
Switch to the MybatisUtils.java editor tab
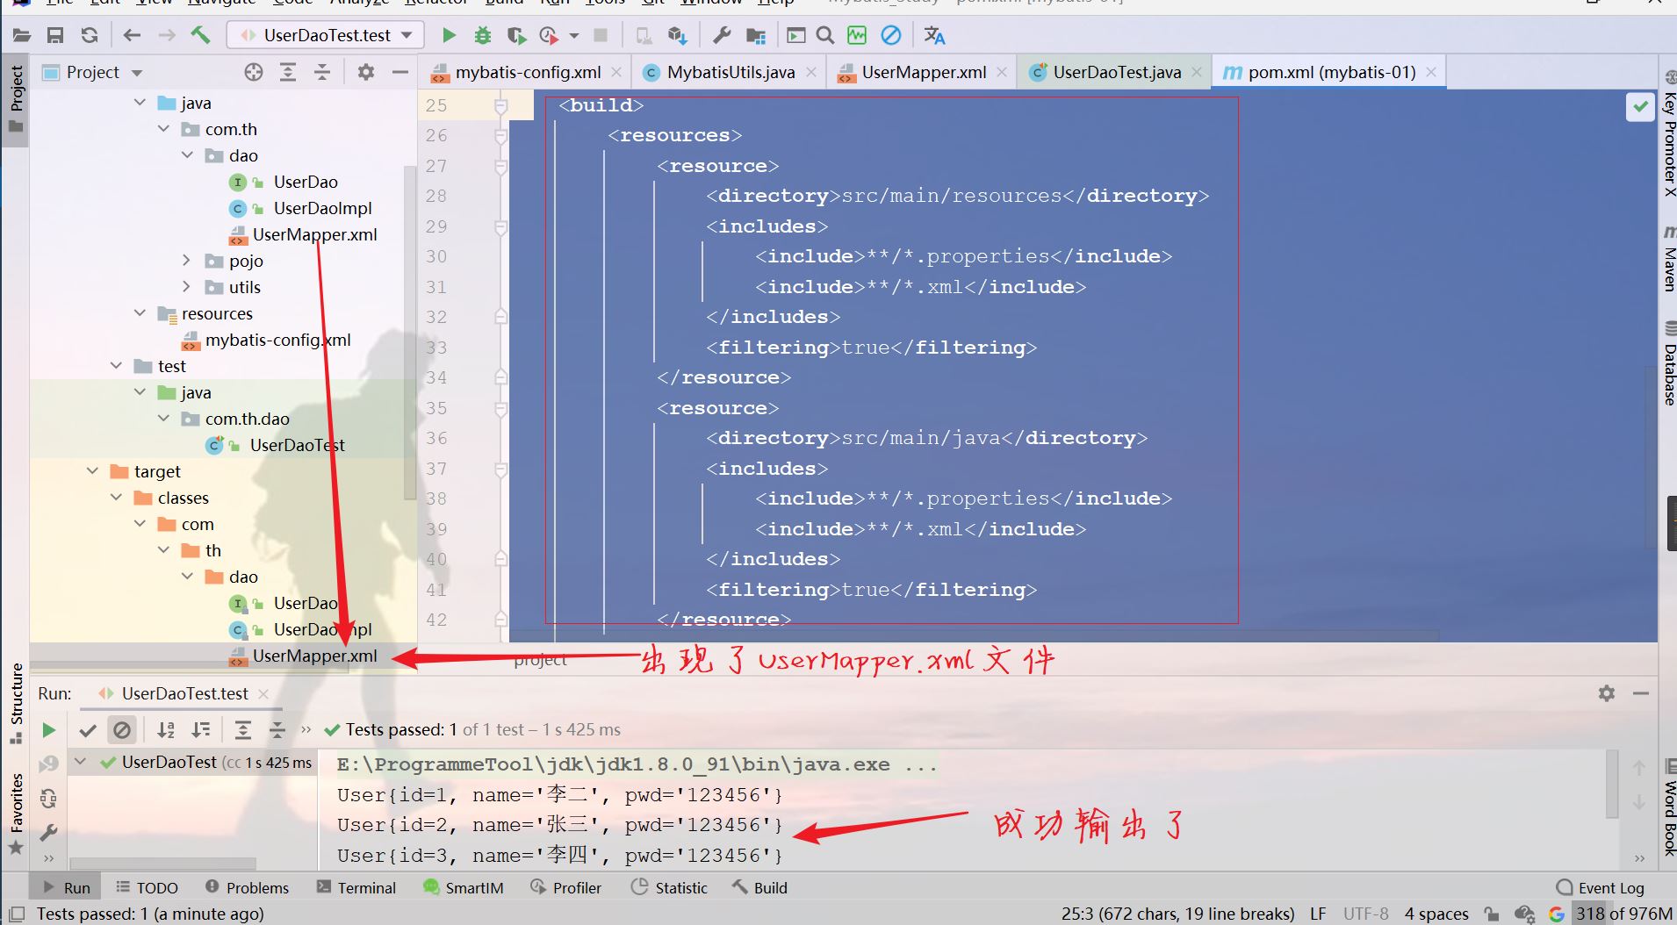(730, 72)
